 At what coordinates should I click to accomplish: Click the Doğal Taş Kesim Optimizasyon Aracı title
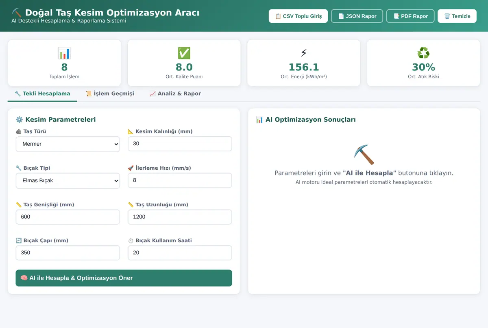[112, 13]
